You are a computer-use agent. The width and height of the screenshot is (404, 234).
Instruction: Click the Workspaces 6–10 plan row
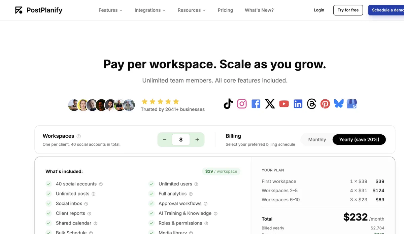[x=323, y=200]
